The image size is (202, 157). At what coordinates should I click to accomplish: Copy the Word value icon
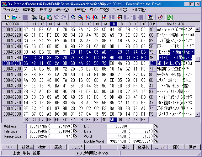(x=156, y=136)
